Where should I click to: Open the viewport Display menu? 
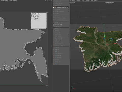click(x=83, y=1)
